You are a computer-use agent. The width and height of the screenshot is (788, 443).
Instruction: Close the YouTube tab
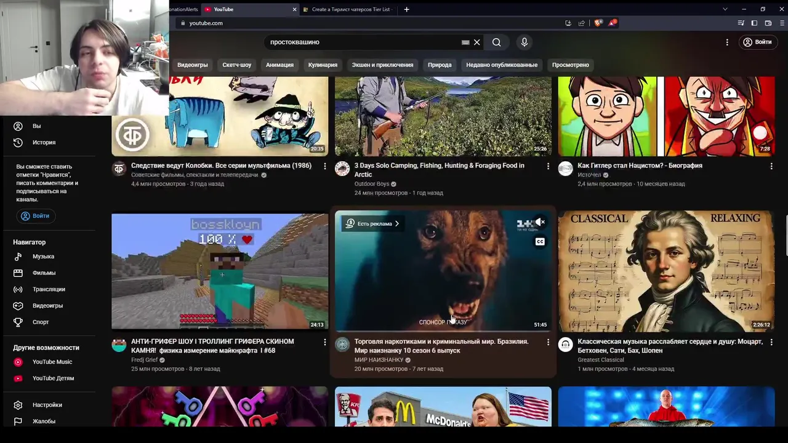[294, 9]
